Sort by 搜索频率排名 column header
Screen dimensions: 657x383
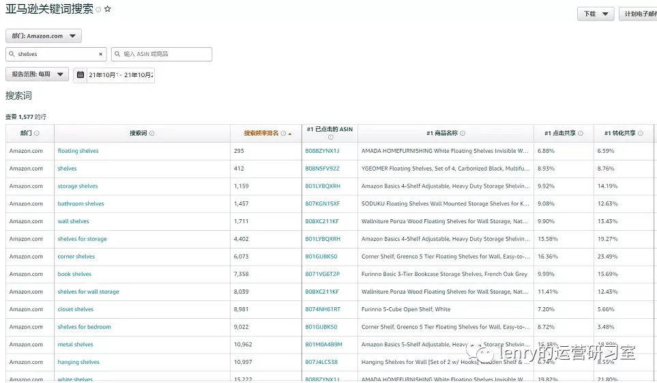261,133
